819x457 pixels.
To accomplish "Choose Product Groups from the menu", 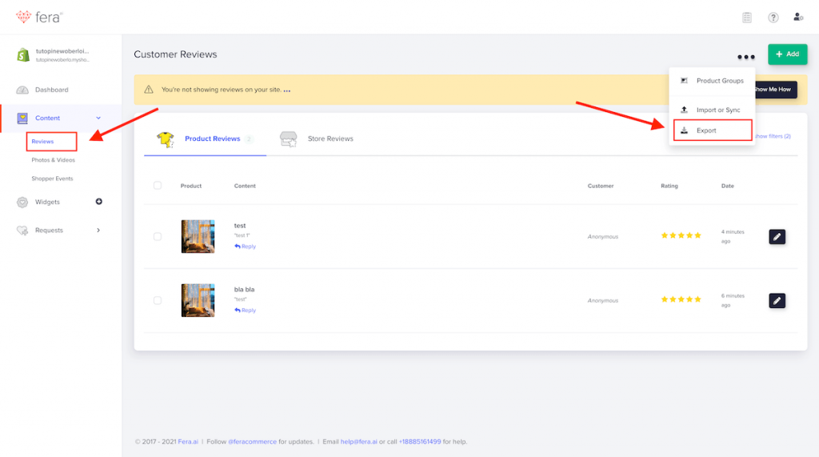I will (x=720, y=81).
